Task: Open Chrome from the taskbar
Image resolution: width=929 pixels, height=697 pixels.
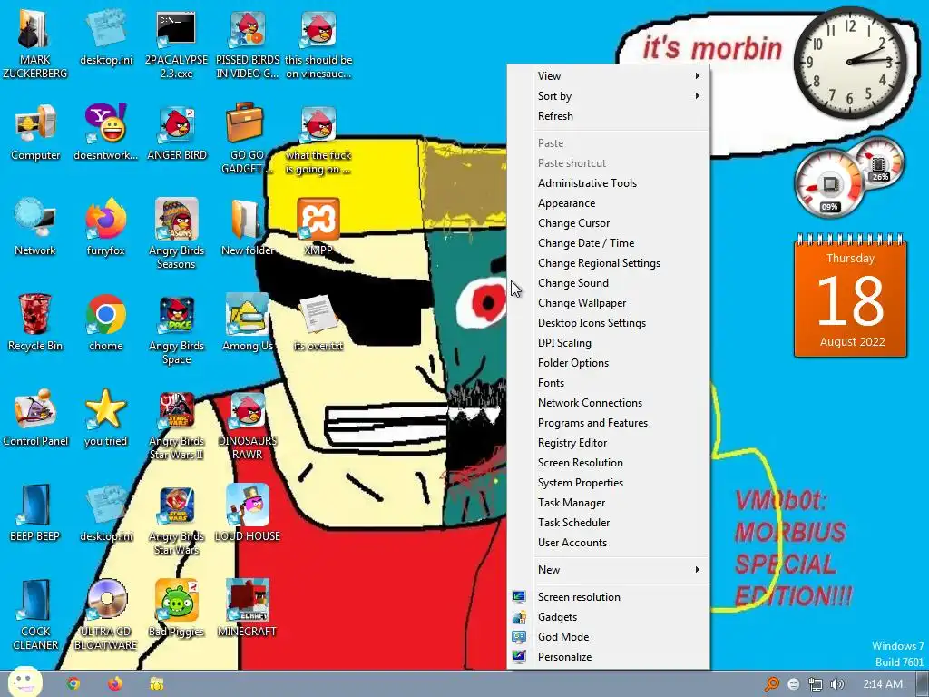Action: point(73,684)
